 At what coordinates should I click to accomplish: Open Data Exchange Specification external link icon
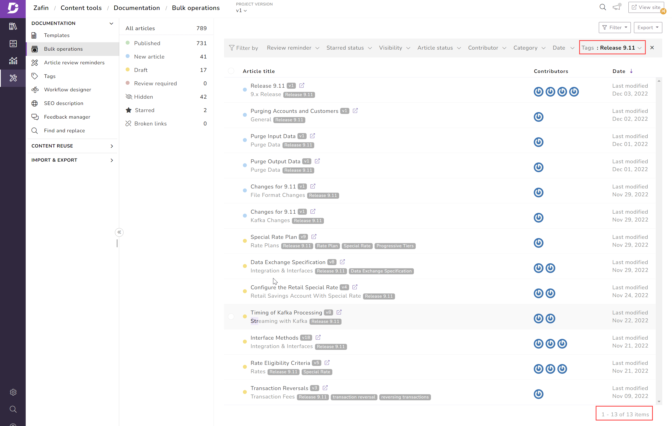(342, 262)
